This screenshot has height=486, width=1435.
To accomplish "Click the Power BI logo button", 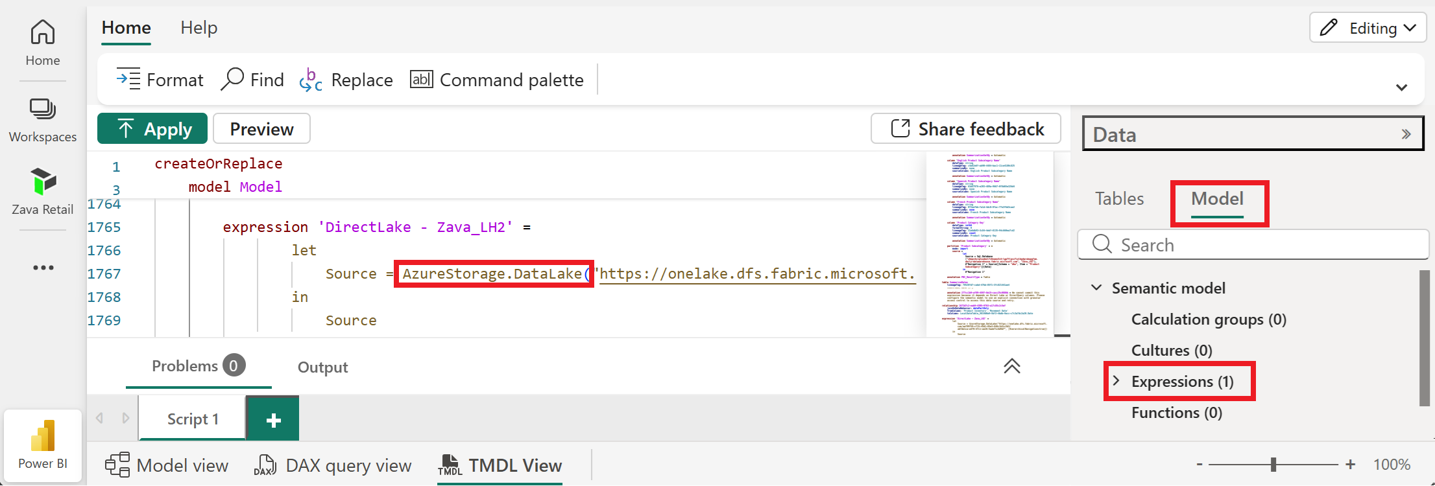I will pyautogui.click(x=43, y=446).
